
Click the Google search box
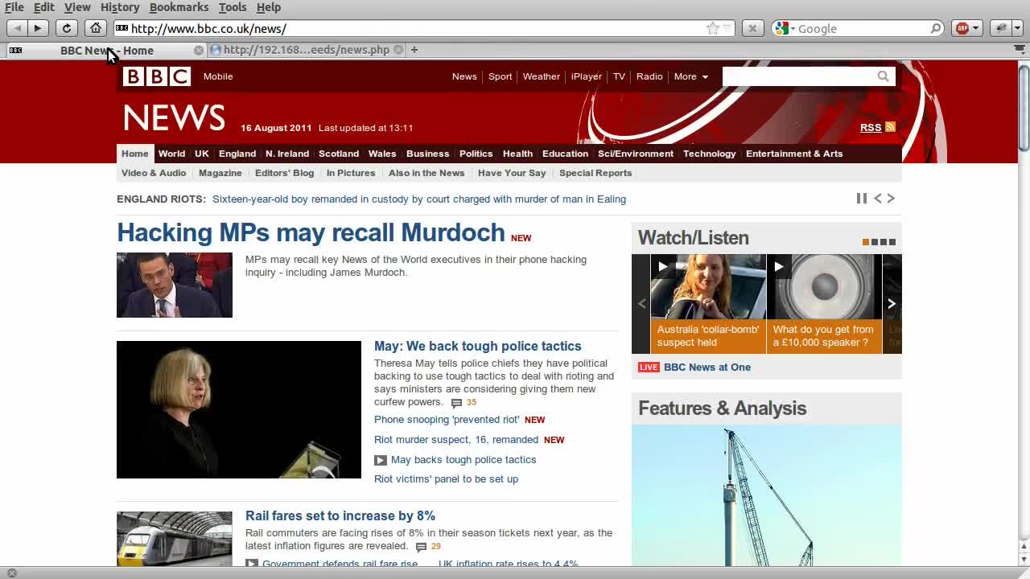pyautogui.click(x=863, y=29)
